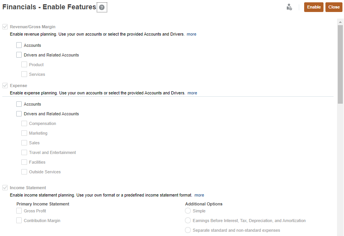Screen dimensions: 344x236
Task: Enable Contribution Margin income statement option
Action: click(19, 220)
